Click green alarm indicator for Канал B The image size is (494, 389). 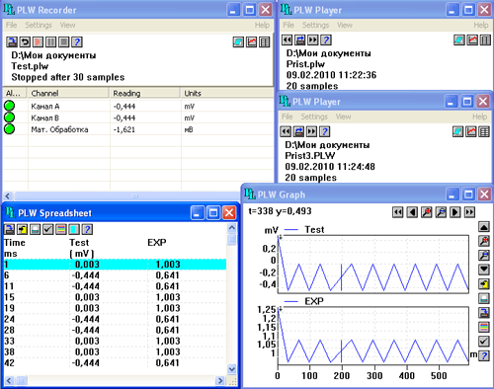10,117
